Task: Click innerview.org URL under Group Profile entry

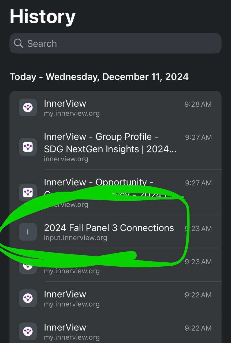Action: (x=66, y=159)
